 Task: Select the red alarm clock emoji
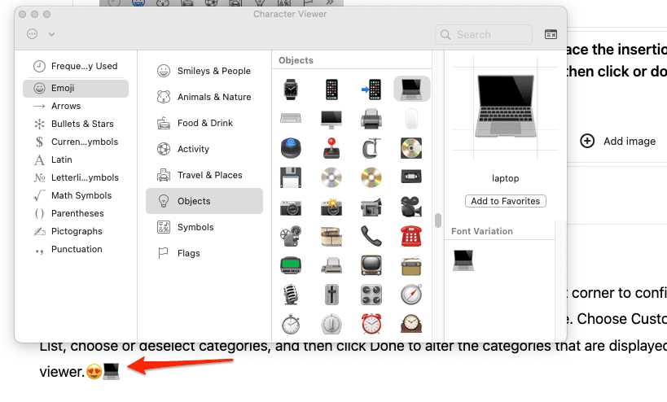coord(371,323)
